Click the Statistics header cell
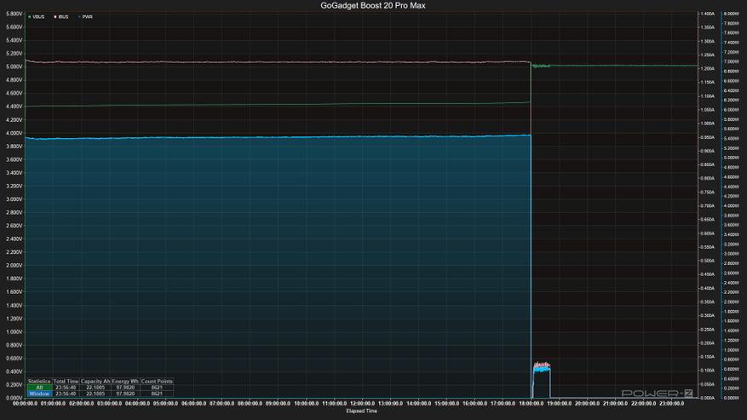This screenshot has height=420, width=747. pyautogui.click(x=39, y=382)
